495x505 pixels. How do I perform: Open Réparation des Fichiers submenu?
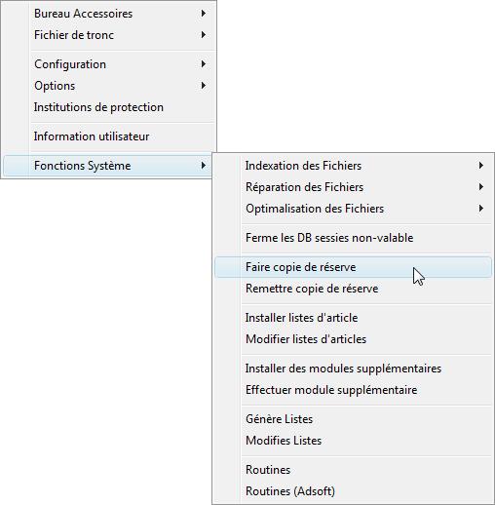[353, 187]
